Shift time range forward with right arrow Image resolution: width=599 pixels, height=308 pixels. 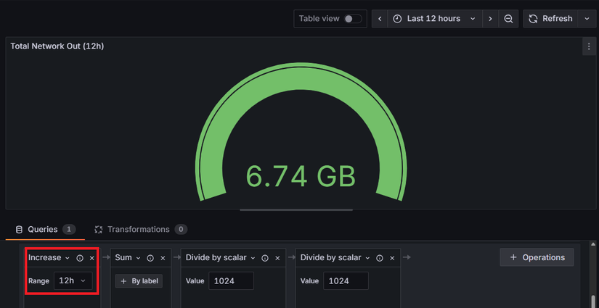click(x=490, y=19)
